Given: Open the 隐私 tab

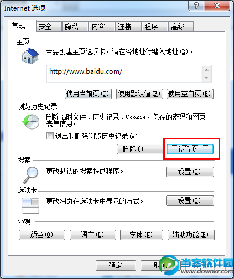Looking at the screenshot, I should pos(75,27).
